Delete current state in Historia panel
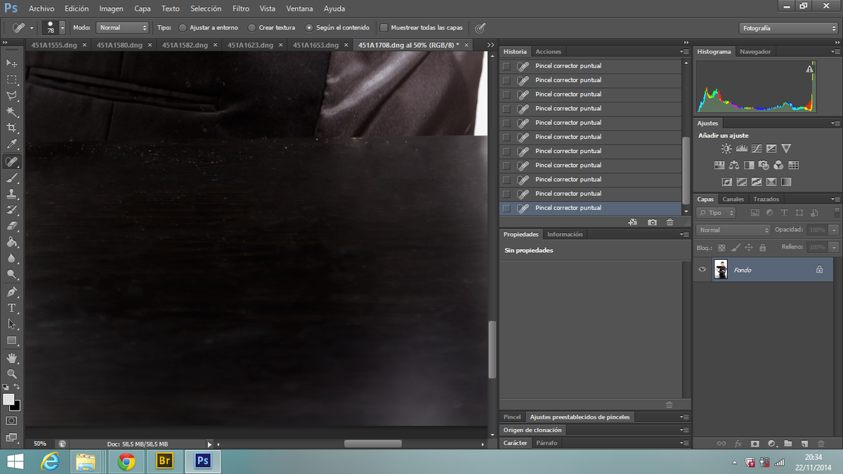The height and width of the screenshot is (474, 843). [x=669, y=222]
